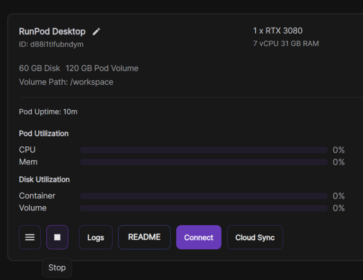This screenshot has width=363, height=280.
Task: Open the pod Logs
Action: (95, 237)
